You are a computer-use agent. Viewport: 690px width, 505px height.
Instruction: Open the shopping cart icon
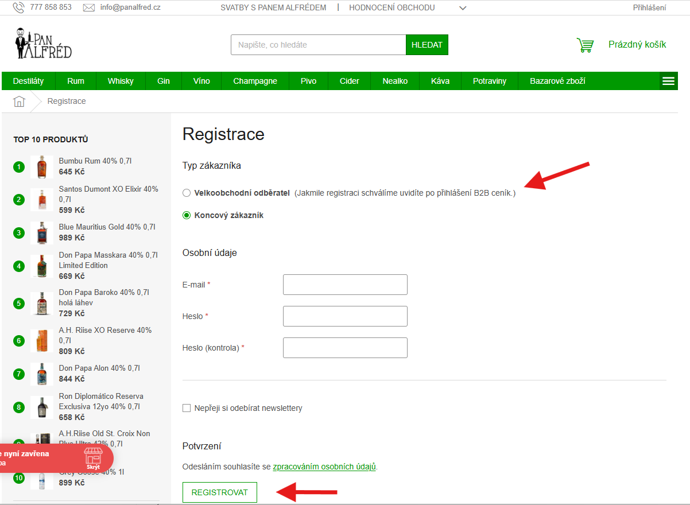click(584, 45)
